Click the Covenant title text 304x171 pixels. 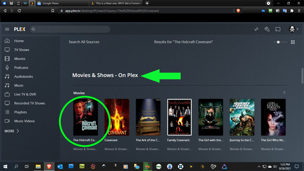(x=111, y=140)
